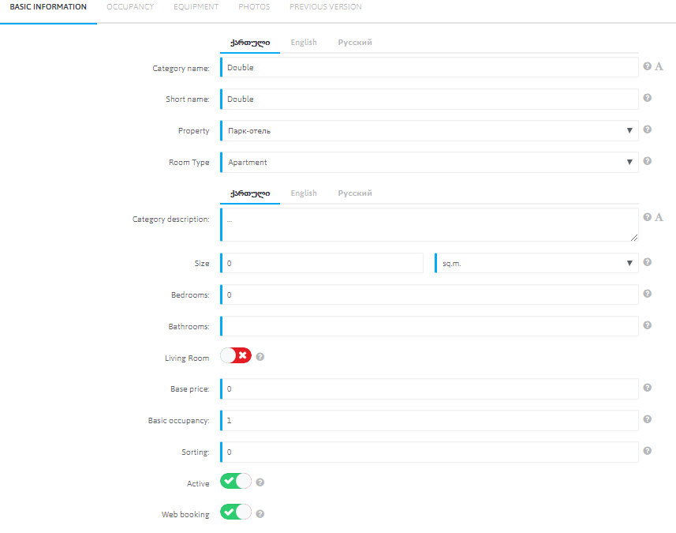The height and width of the screenshot is (533, 676).
Task: Click help icon beside Room Type dropdown
Action: coord(648,161)
